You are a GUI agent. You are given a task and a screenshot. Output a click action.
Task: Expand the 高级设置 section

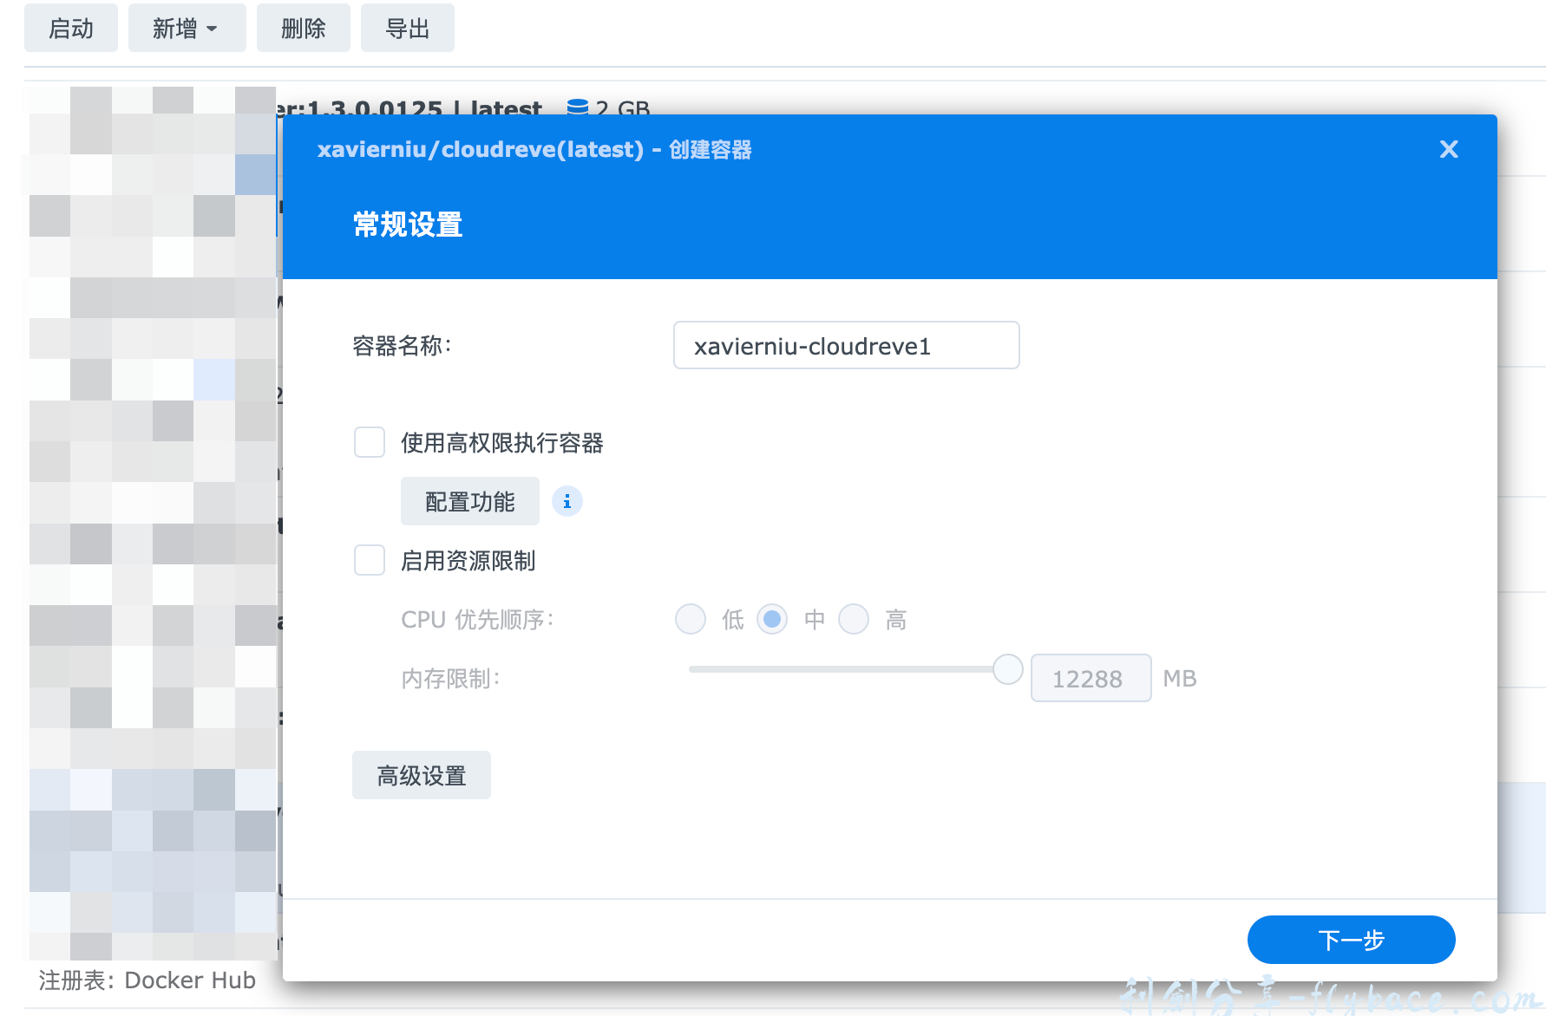point(421,775)
